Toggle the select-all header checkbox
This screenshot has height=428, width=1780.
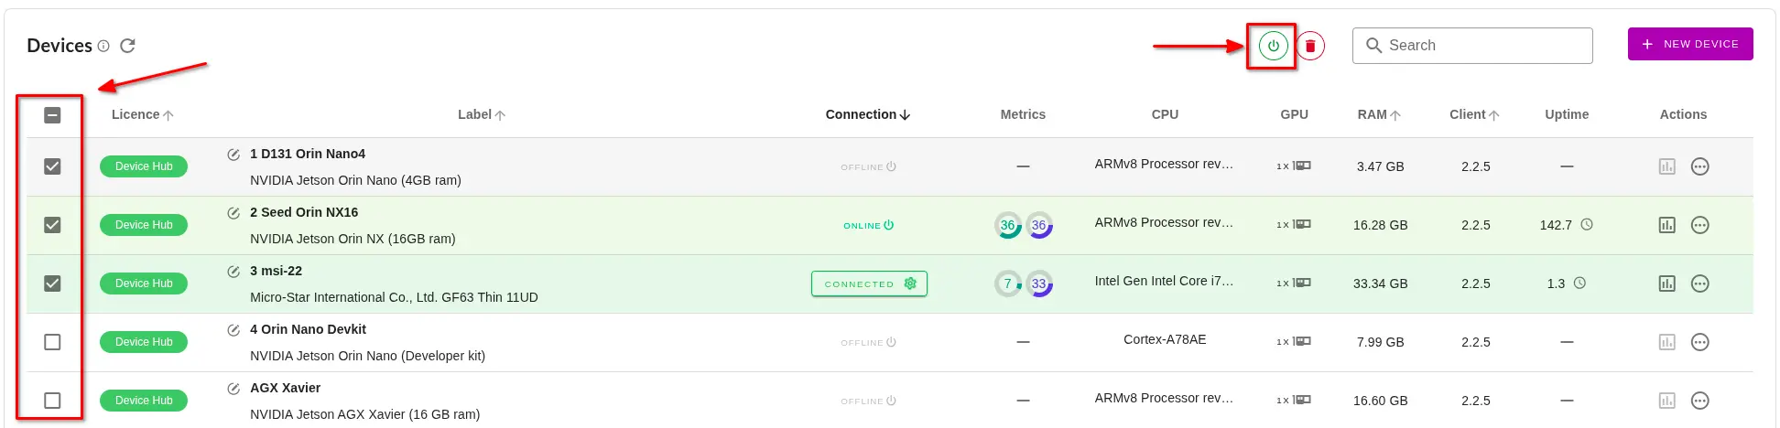pyautogui.click(x=52, y=115)
